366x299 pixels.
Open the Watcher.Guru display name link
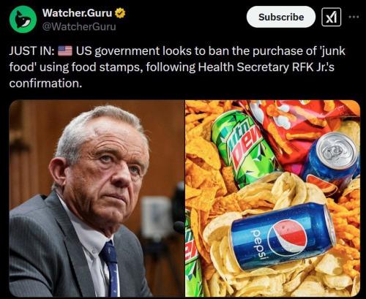tap(77, 13)
